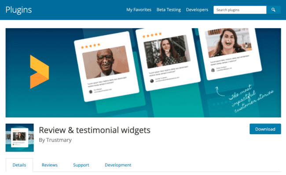
Task: Open the Beta Testing link
Action: [169, 10]
